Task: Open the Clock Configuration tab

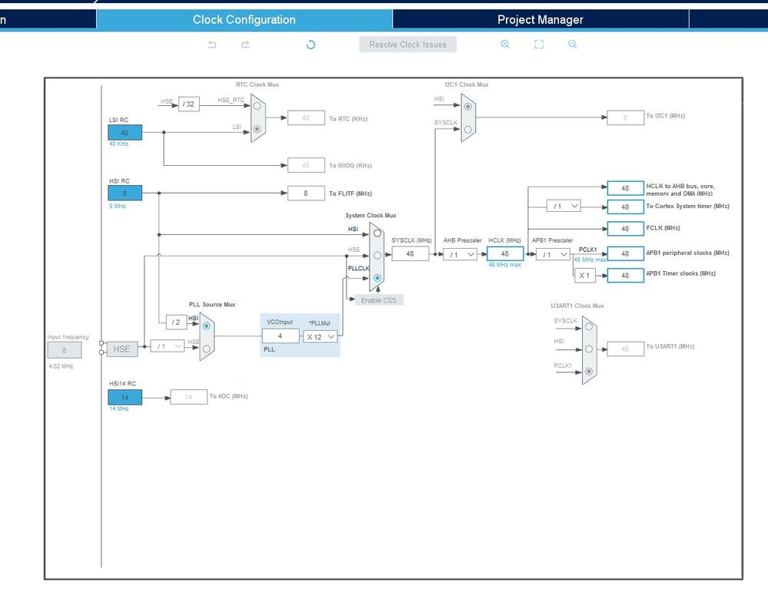Action: 244,19
